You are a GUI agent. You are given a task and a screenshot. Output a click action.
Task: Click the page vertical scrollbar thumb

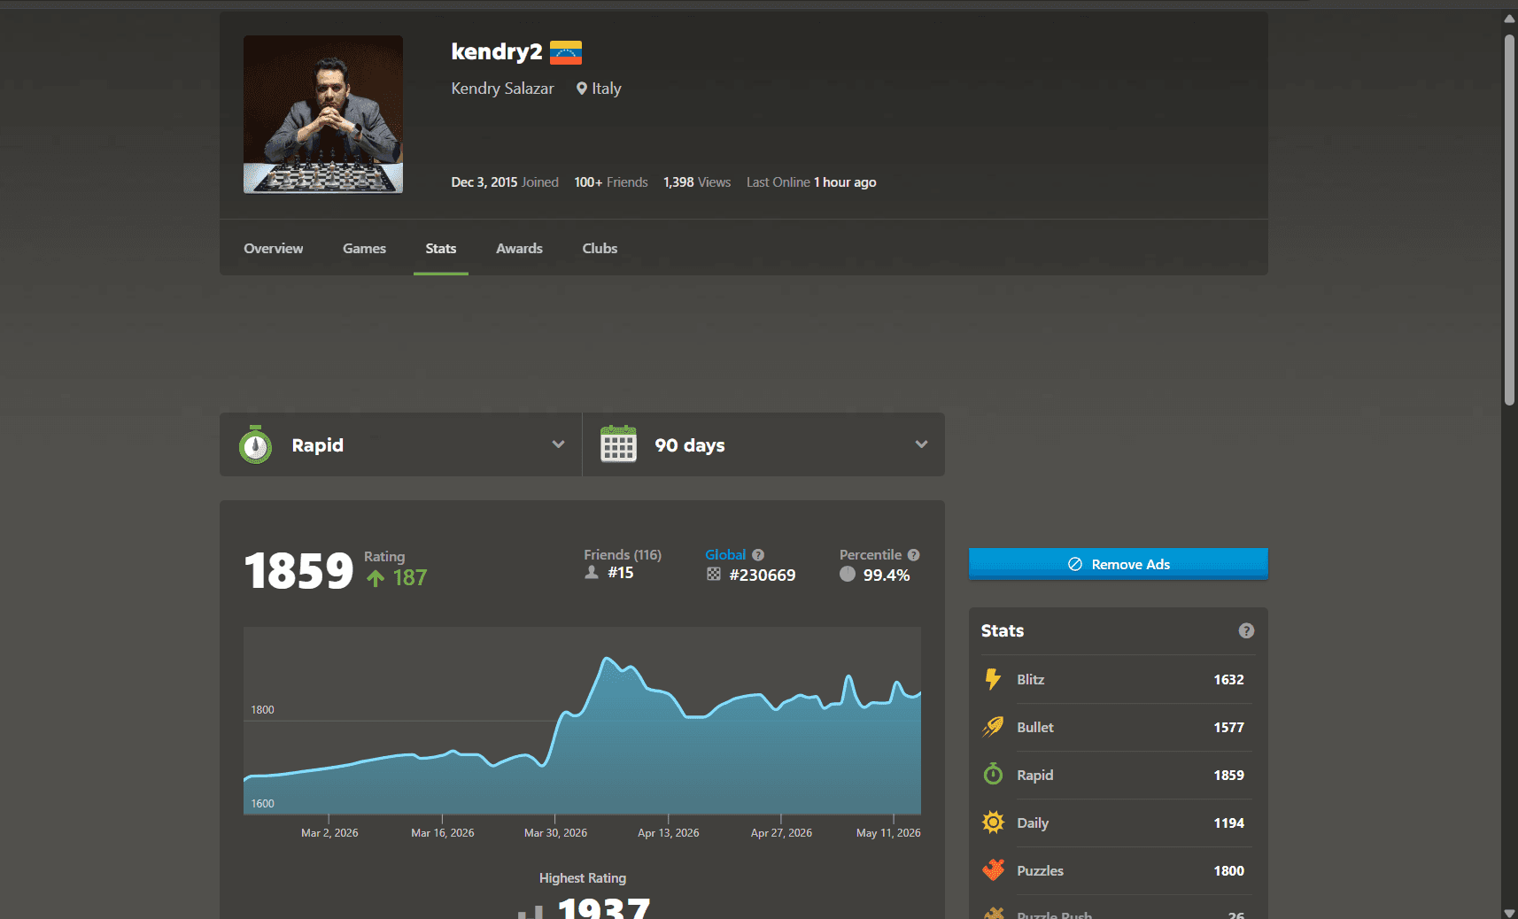click(1509, 220)
